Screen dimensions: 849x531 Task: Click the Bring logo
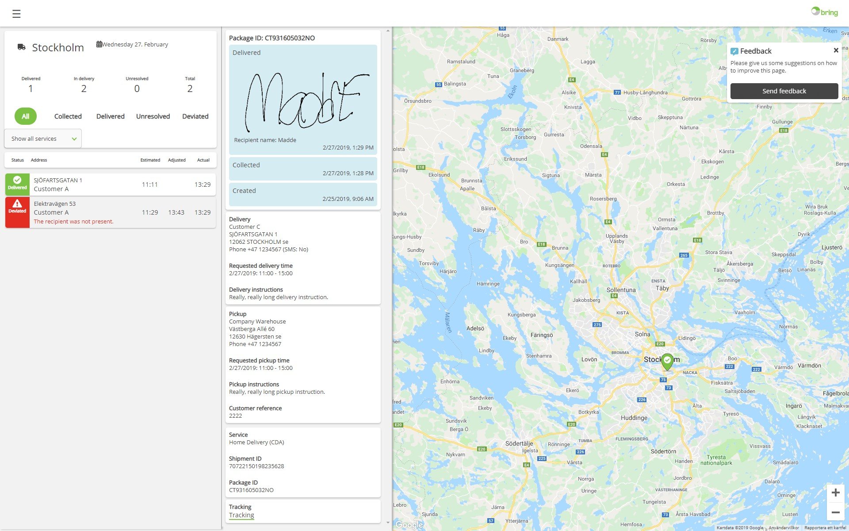[x=824, y=12]
